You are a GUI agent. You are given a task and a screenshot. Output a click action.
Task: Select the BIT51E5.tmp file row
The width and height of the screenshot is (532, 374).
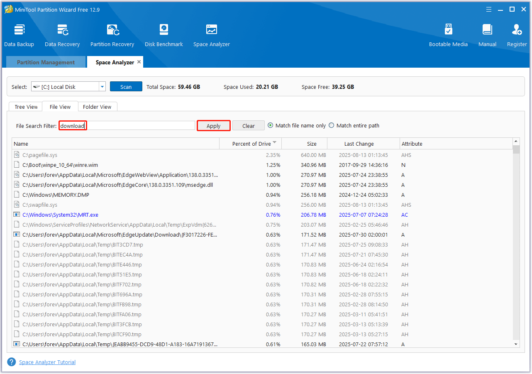pyautogui.click(x=262, y=274)
